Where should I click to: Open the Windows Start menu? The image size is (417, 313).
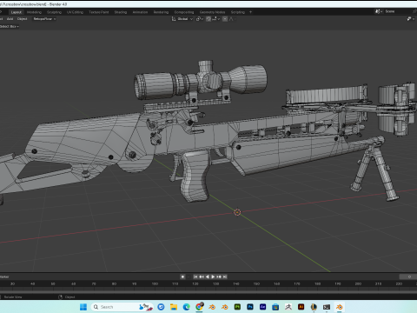(x=83, y=307)
